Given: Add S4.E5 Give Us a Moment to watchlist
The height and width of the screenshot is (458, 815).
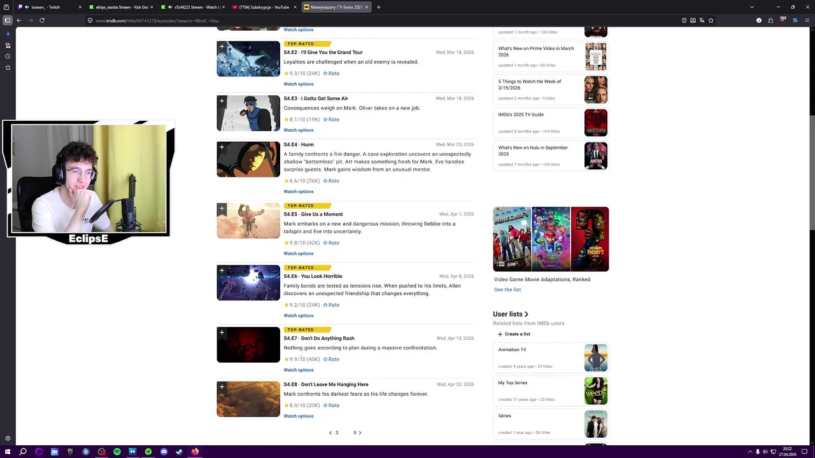Looking at the screenshot, I should click(222, 209).
